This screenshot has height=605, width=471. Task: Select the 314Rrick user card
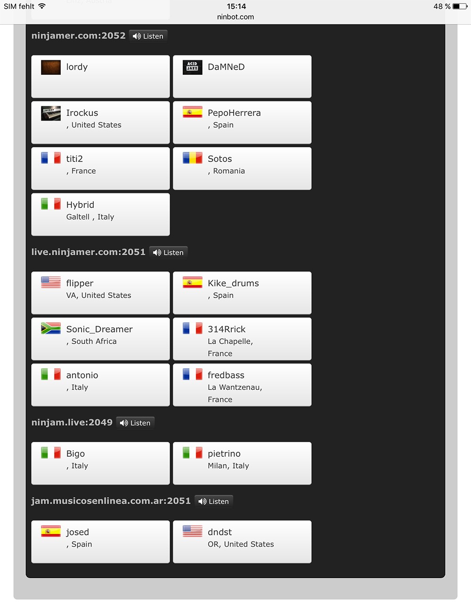click(x=242, y=339)
